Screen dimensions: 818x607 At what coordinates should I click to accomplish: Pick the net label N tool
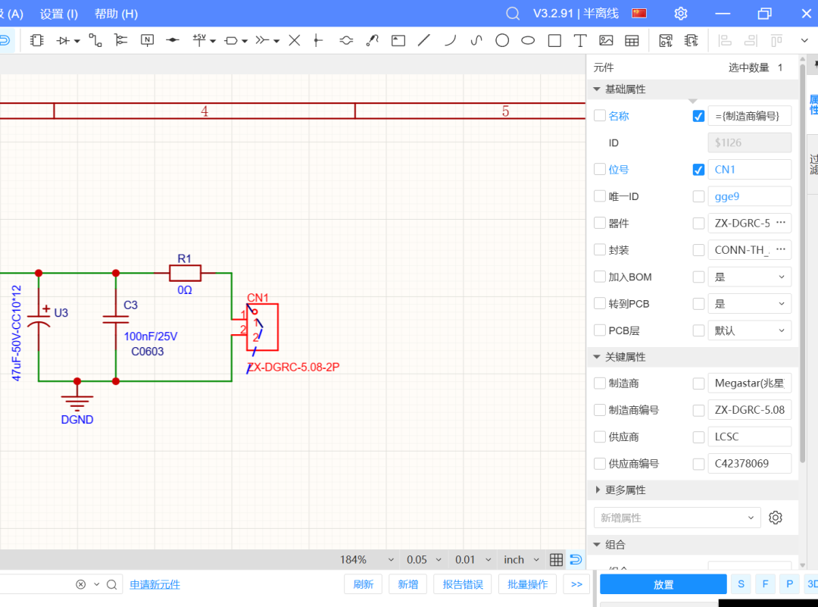coord(147,40)
